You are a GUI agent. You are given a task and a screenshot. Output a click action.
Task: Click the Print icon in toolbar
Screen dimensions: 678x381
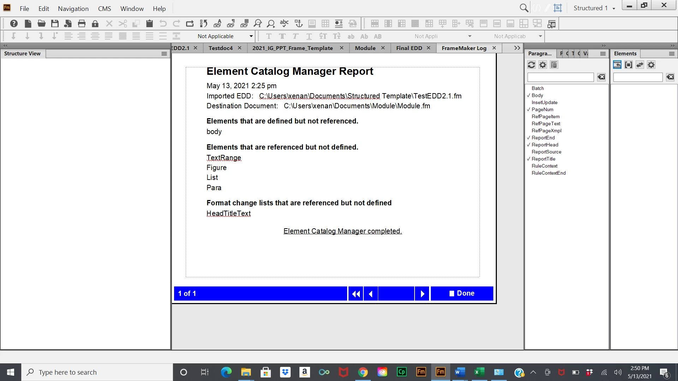(82, 24)
